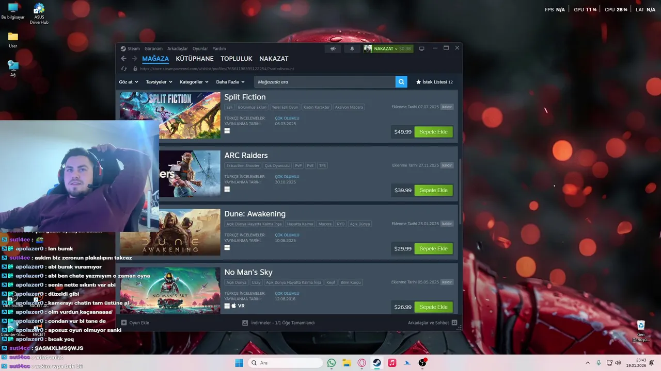Screen dimensions: 661x371
Task: Open the Görünüm menu
Action: pyautogui.click(x=153, y=48)
